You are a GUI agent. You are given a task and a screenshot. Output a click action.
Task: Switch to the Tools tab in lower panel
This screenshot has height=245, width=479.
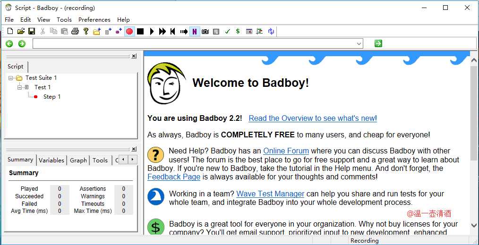click(x=100, y=160)
